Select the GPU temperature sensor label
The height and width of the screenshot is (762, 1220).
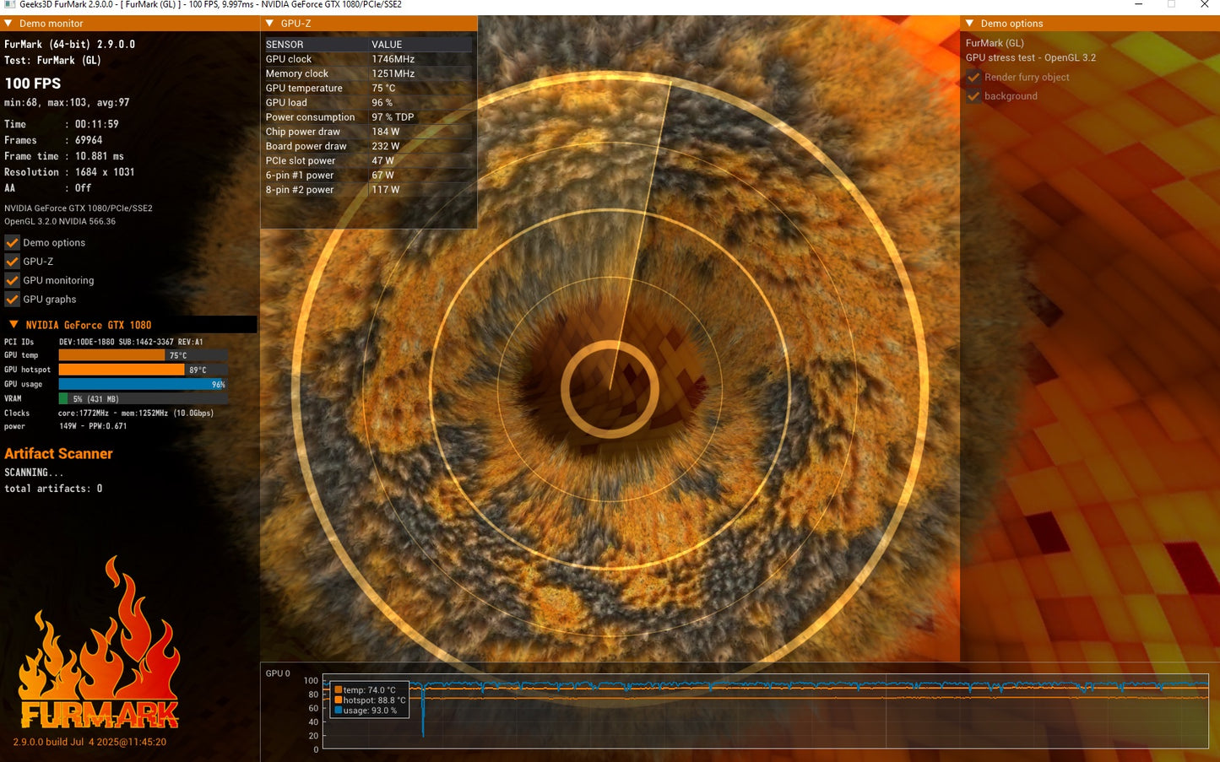(304, 88)
